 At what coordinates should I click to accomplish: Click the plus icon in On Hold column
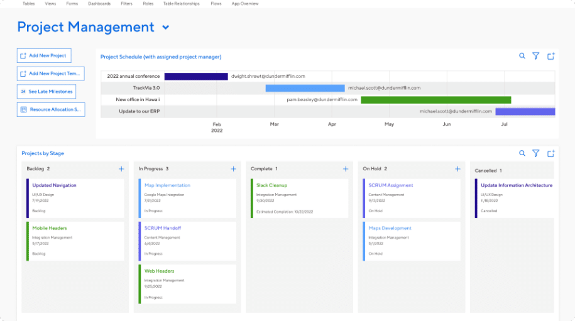[x=457, y=169]
